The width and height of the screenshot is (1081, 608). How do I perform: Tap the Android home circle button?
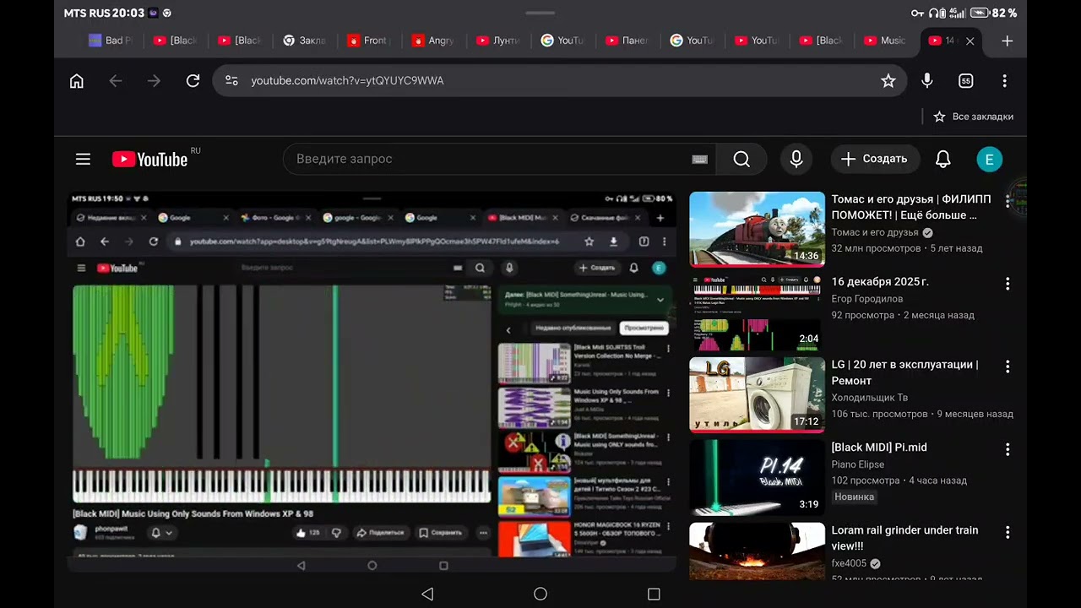540,594
